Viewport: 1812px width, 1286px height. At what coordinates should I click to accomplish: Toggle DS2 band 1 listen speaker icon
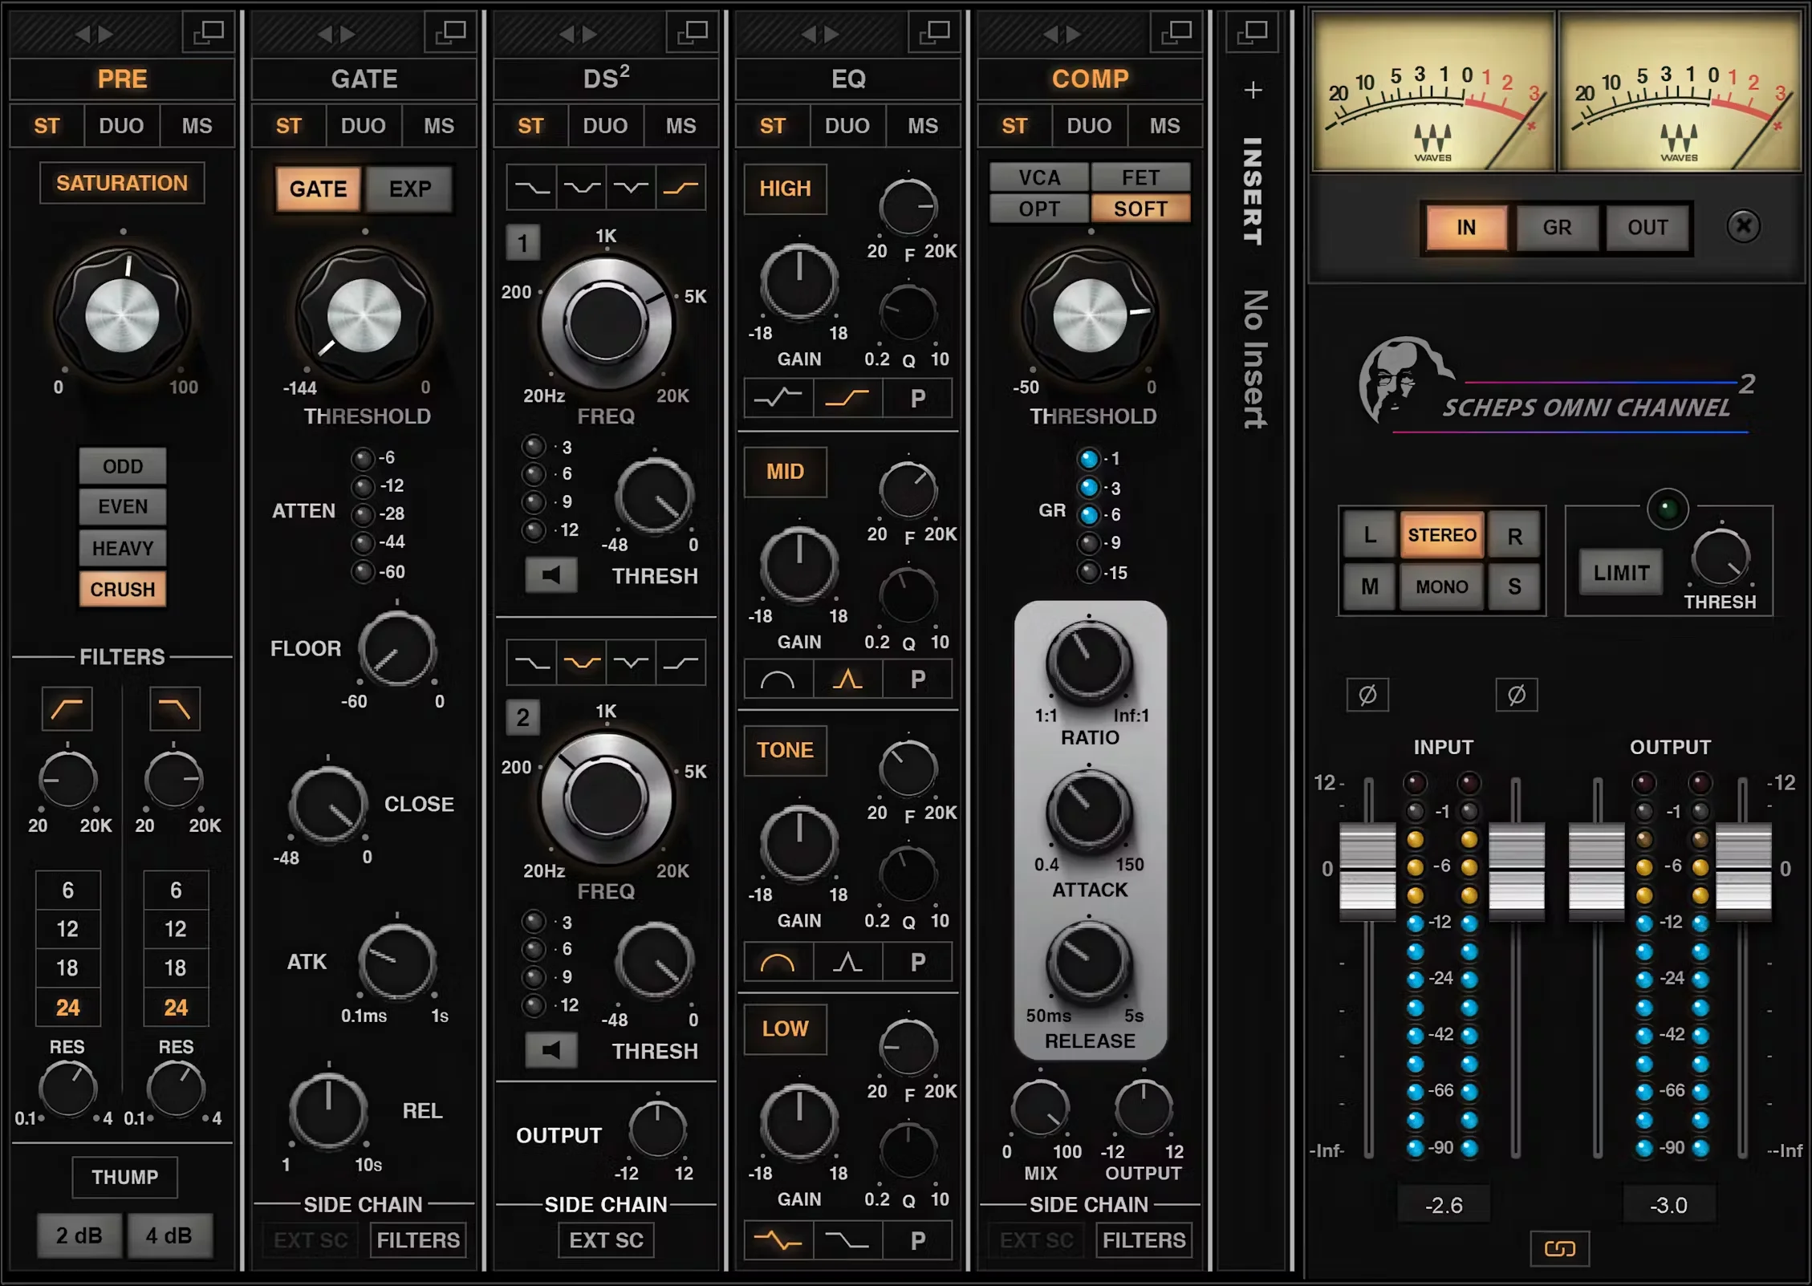[551, 574]
